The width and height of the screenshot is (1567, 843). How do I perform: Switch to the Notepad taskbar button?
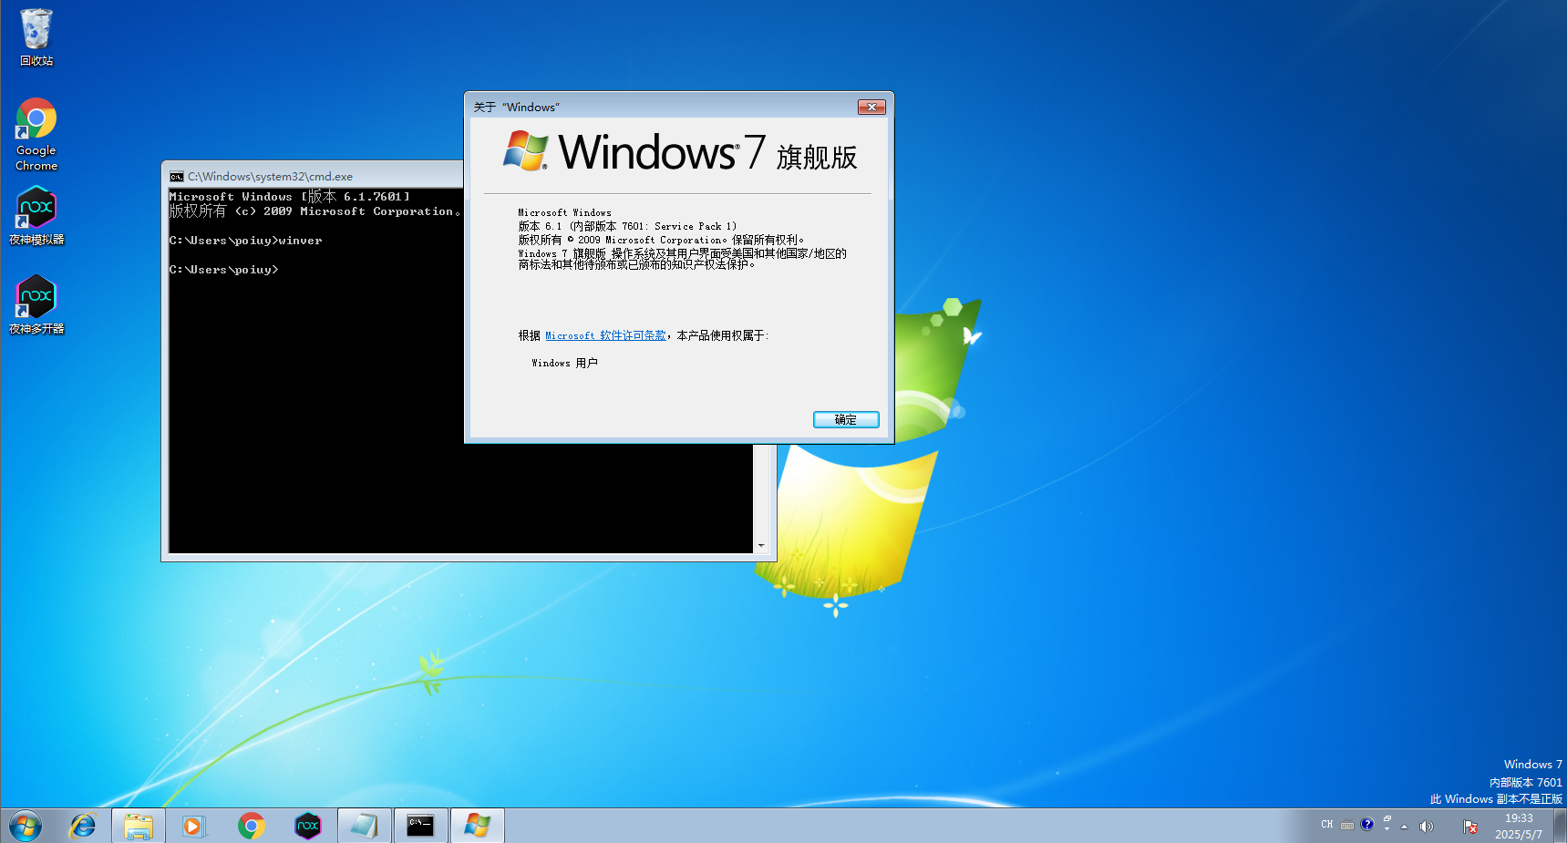[365, 826]
